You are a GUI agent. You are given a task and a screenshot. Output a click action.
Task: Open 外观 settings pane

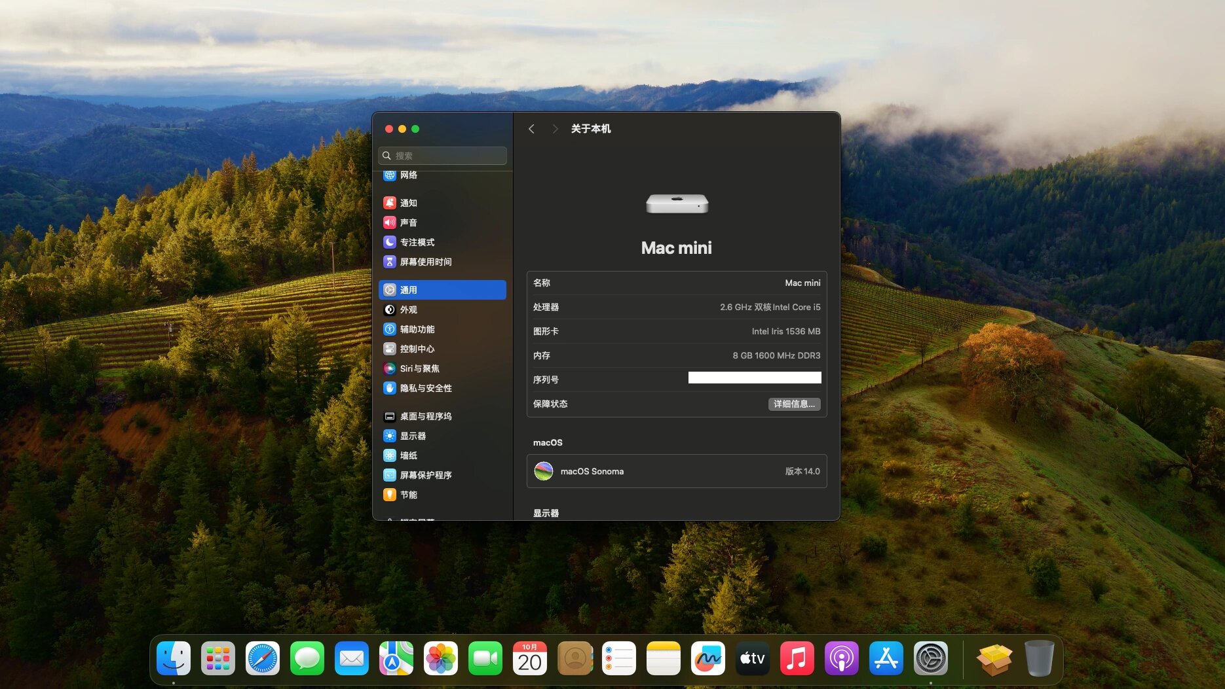[x=442, y=309]
